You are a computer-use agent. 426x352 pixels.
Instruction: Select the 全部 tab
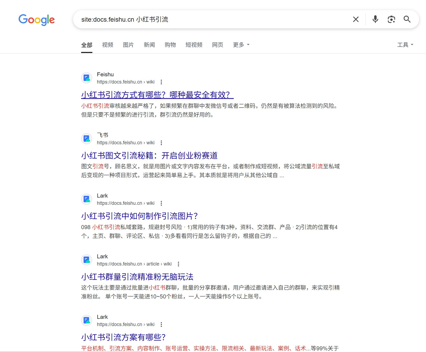(87, 45)
